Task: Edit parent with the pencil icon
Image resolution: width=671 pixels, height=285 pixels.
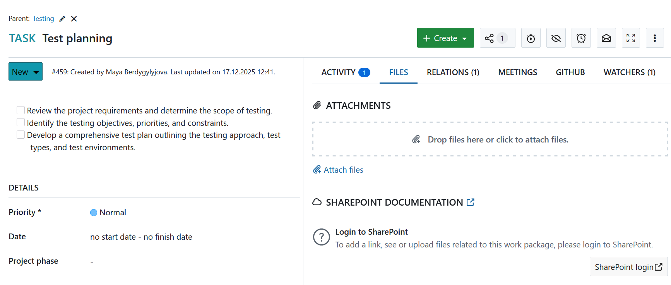Action: [62, 19]
